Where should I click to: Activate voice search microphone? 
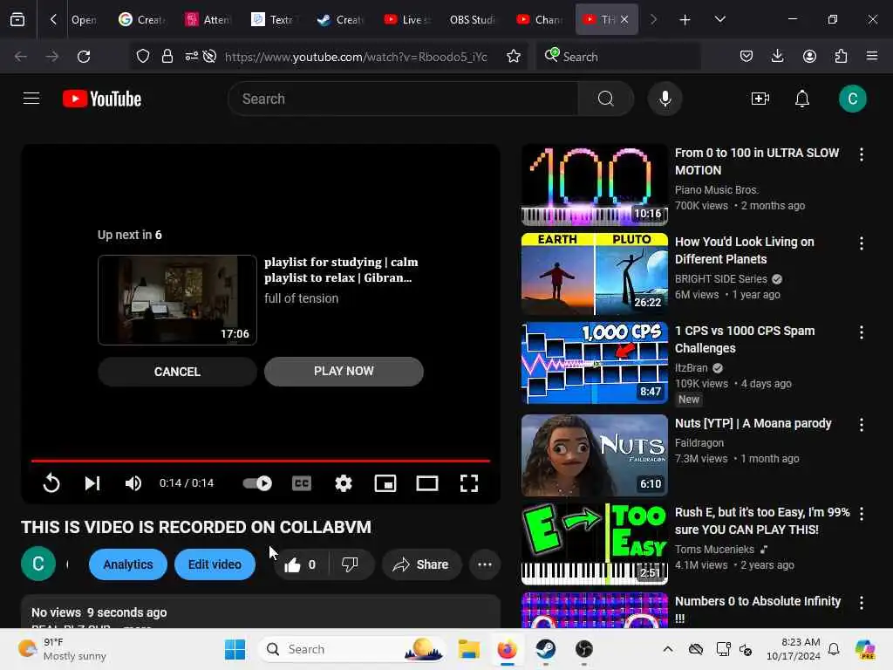click(x=665, y=99)
